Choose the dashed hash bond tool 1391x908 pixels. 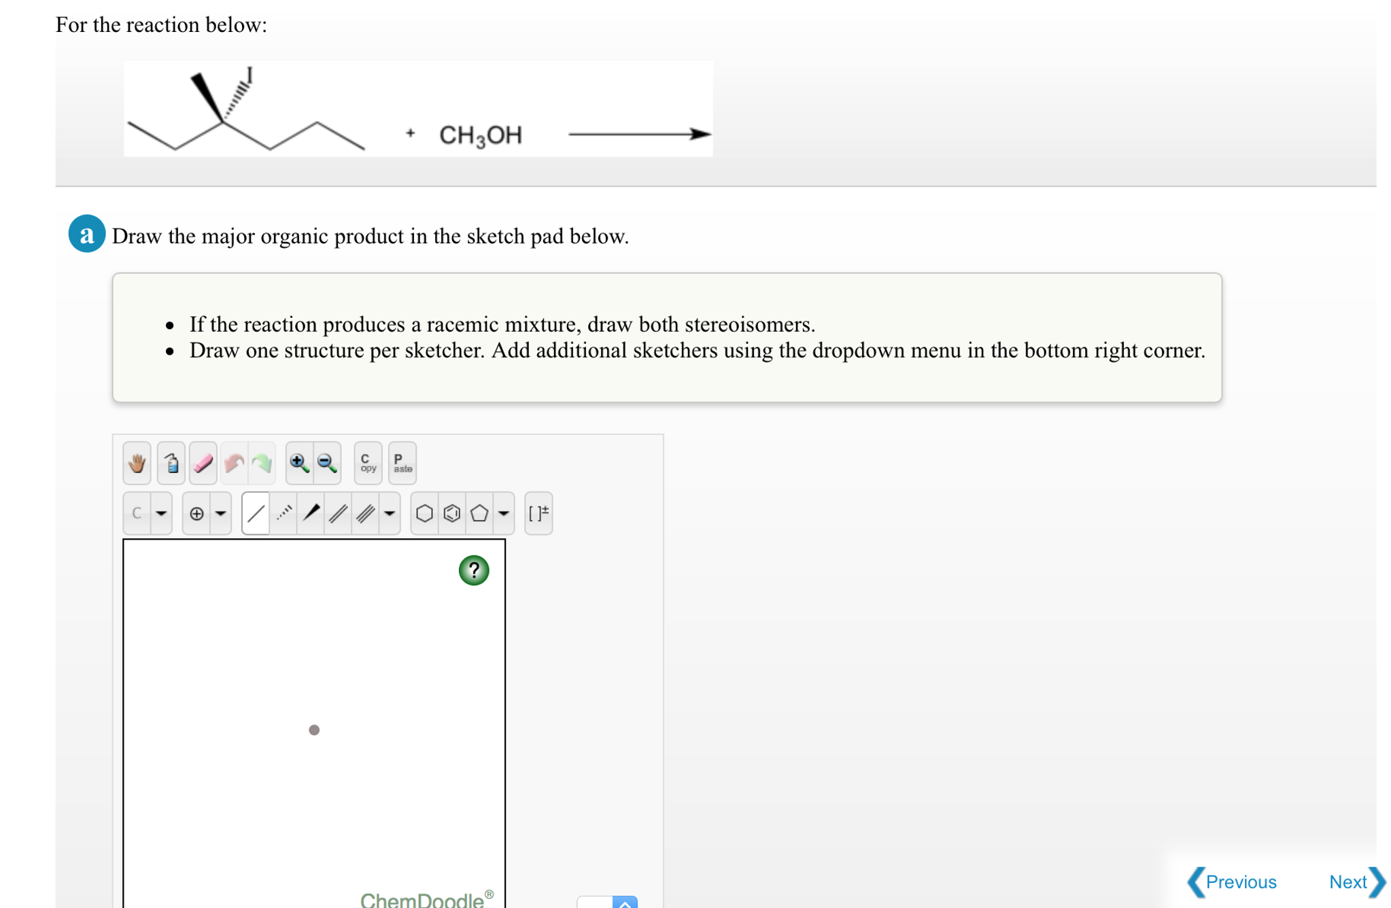point(284,513)
